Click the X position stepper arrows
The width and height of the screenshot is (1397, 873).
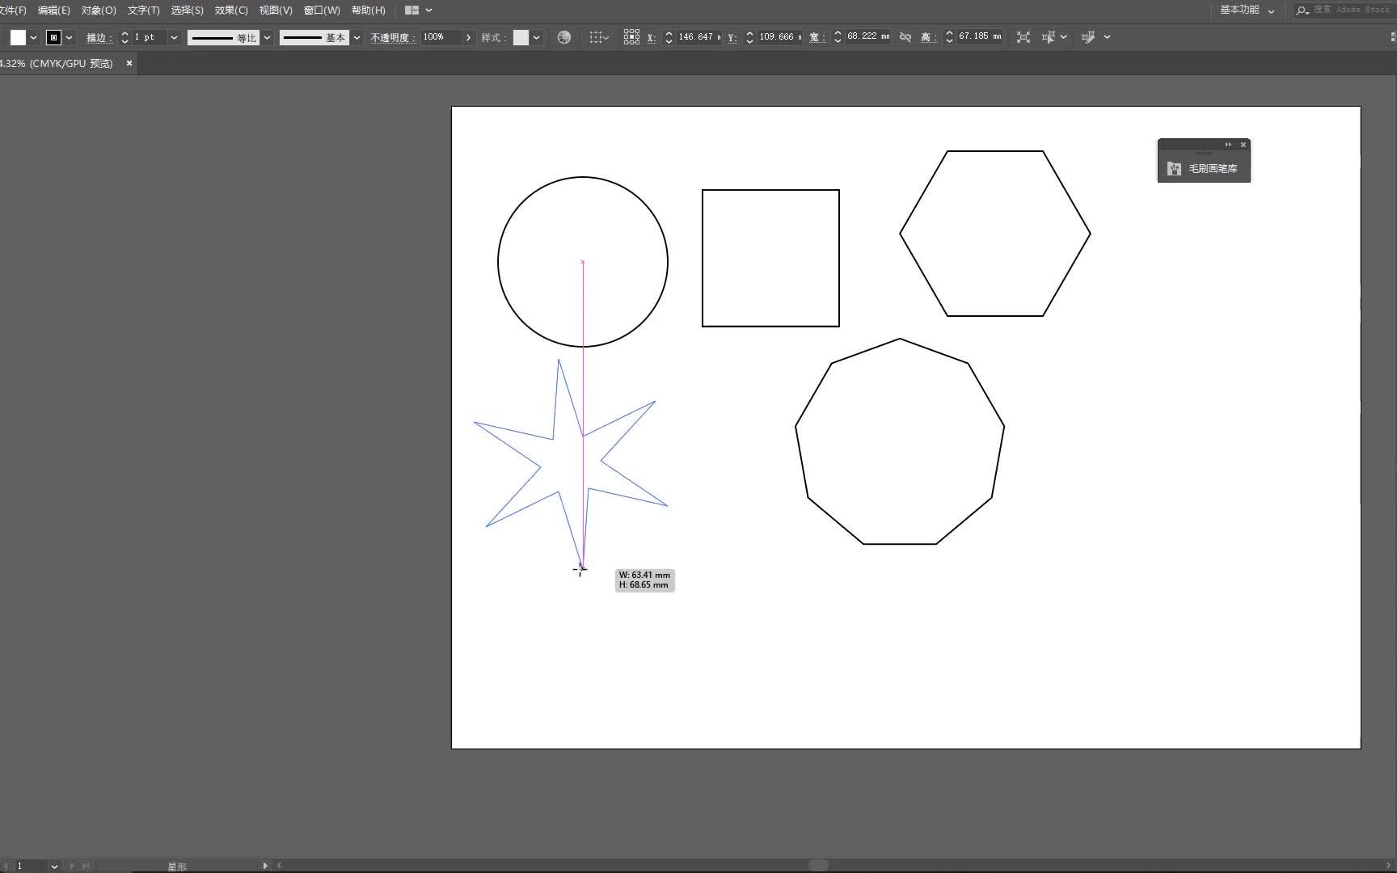click(669, 37)
